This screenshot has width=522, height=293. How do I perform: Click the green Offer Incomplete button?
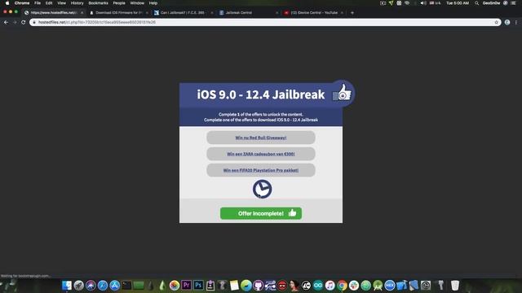click(x=261, y=213)
